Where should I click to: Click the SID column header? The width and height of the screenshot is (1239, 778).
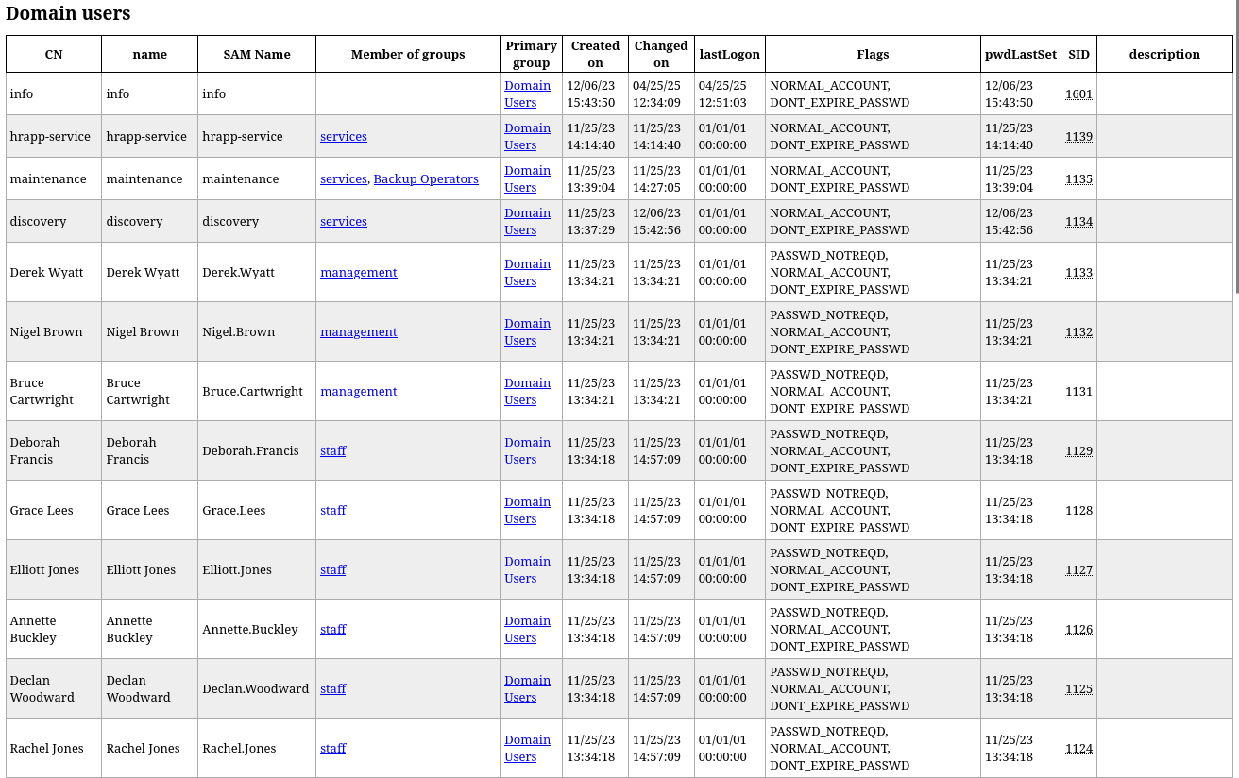click(1078, 54)
